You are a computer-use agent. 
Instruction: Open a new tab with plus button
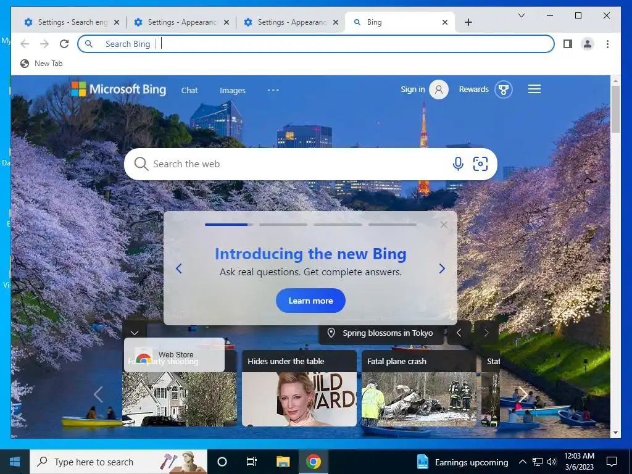[x=468, y=22]
